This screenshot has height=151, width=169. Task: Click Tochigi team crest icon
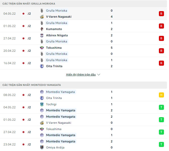pyautogui.click(x=42, y=104)
